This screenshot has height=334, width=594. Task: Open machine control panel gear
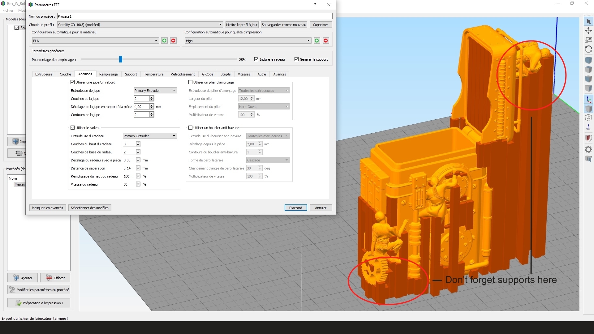588,149
